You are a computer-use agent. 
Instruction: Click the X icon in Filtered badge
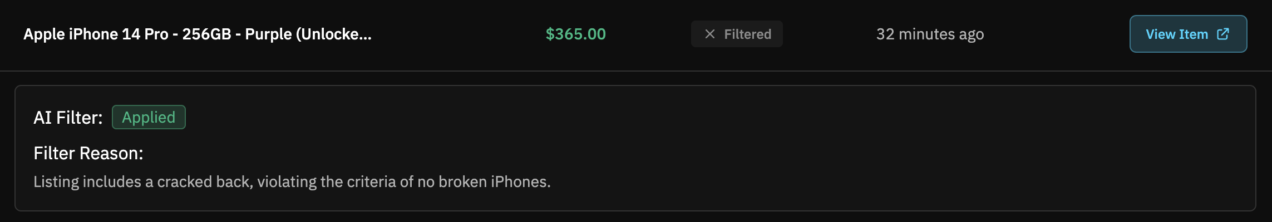709,34
